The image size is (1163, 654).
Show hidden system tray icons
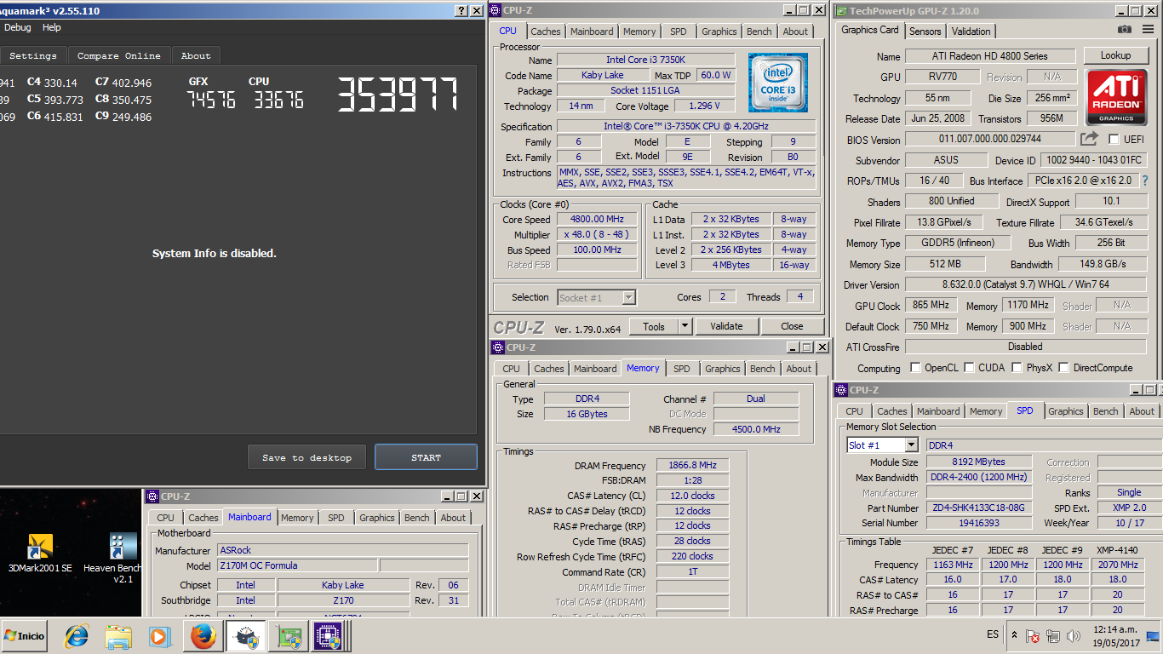1014,635
